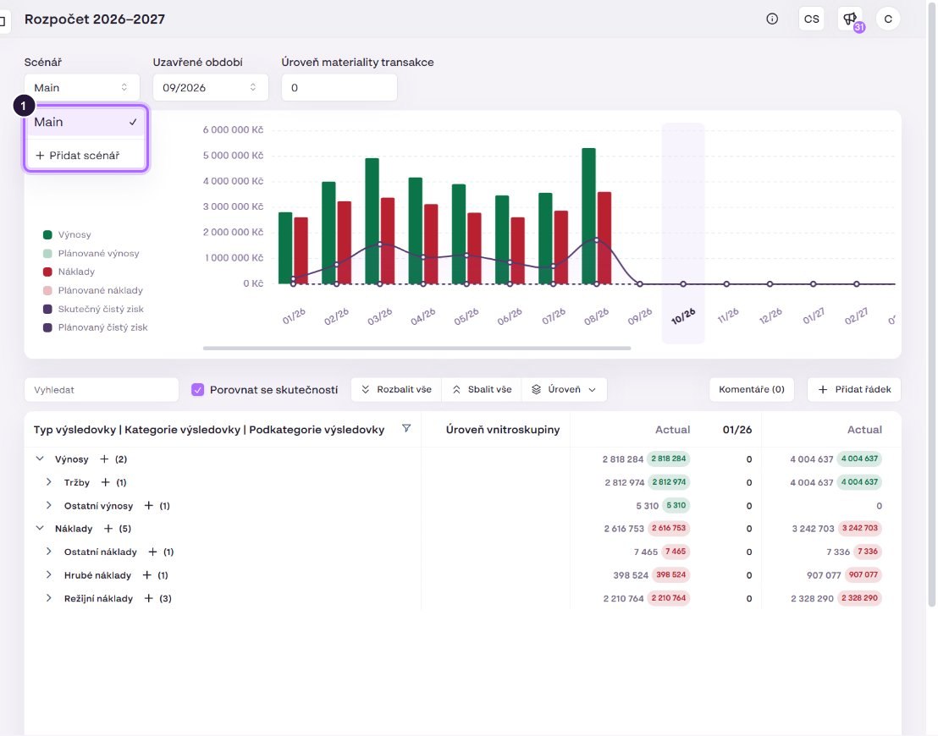Click the plus icon next to Hrubé náklady

pos(146,575)
